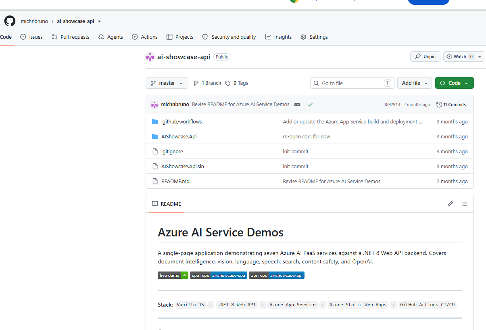The width and height of the screenshot is (486, 330).
Task: Open the init commit message on .gitignore row
Action: (x=296, y=151)
